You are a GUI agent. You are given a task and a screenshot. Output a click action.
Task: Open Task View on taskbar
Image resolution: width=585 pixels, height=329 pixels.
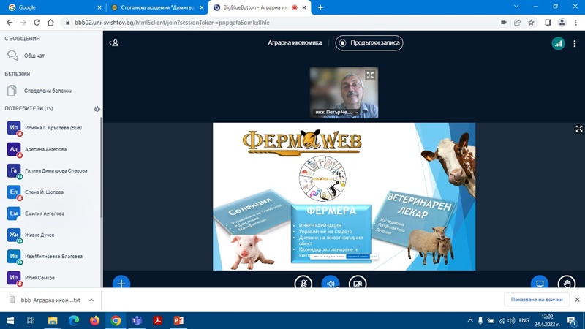[31, 320]
